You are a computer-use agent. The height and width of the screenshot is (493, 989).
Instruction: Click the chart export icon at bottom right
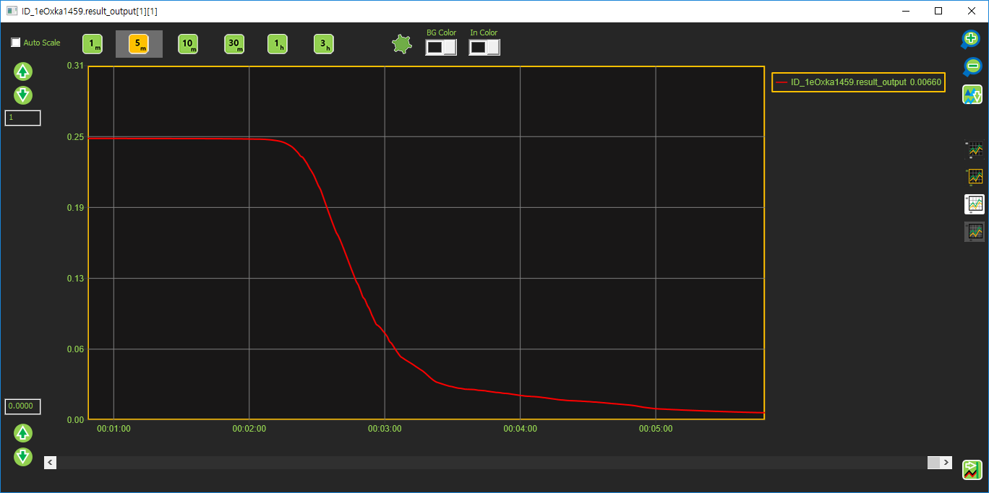point(972,470)
